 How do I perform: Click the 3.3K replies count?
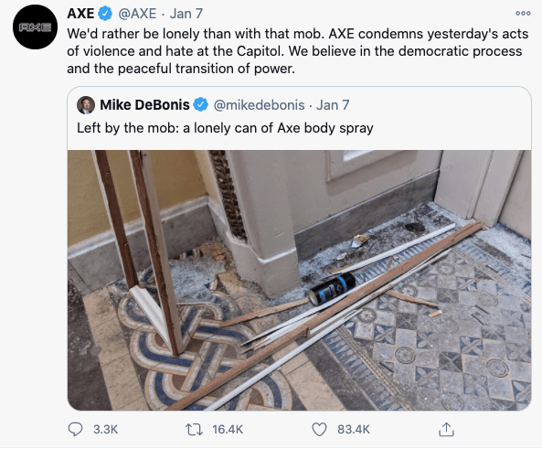[x=105, y=430]
